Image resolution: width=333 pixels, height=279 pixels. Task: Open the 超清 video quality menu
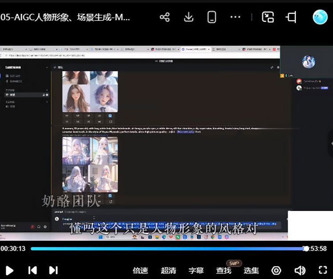168,270
